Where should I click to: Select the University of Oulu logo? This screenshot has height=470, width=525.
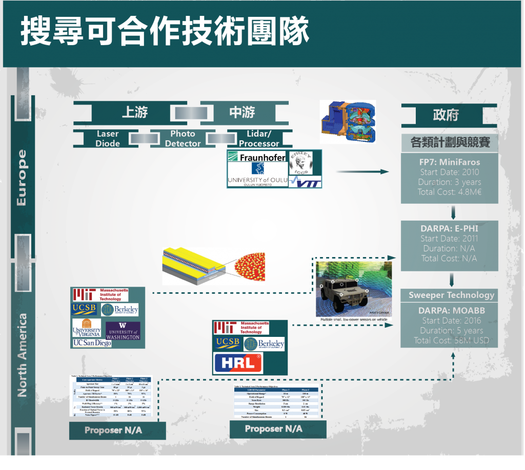(257, 175)
